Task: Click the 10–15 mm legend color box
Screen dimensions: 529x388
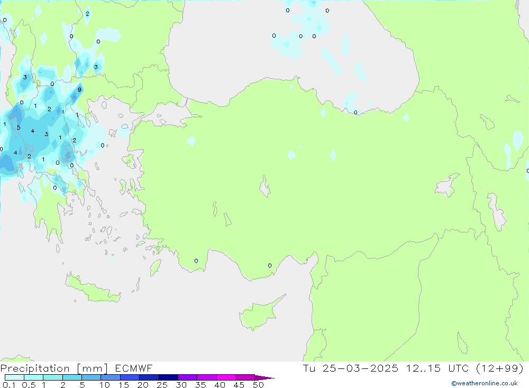Action: pos(111,377)
